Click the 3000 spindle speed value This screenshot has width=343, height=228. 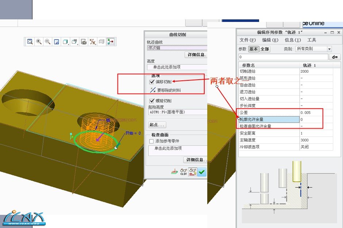304,140
